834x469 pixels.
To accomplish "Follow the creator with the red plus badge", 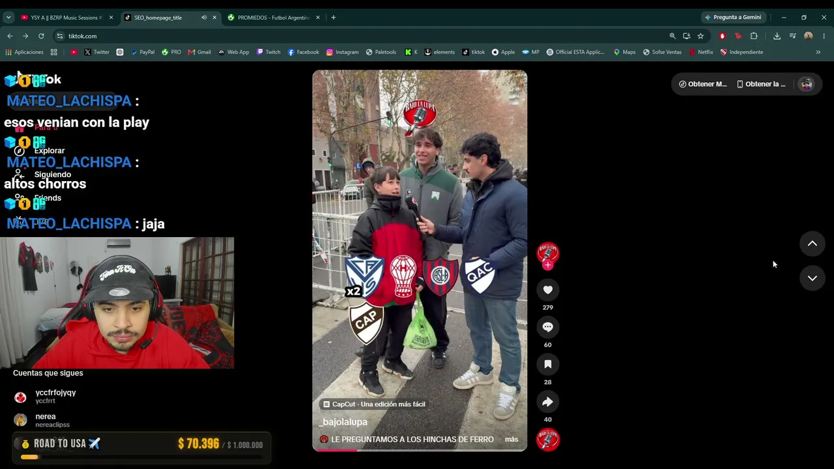I will pyautogui.click(x=547, y=265).
